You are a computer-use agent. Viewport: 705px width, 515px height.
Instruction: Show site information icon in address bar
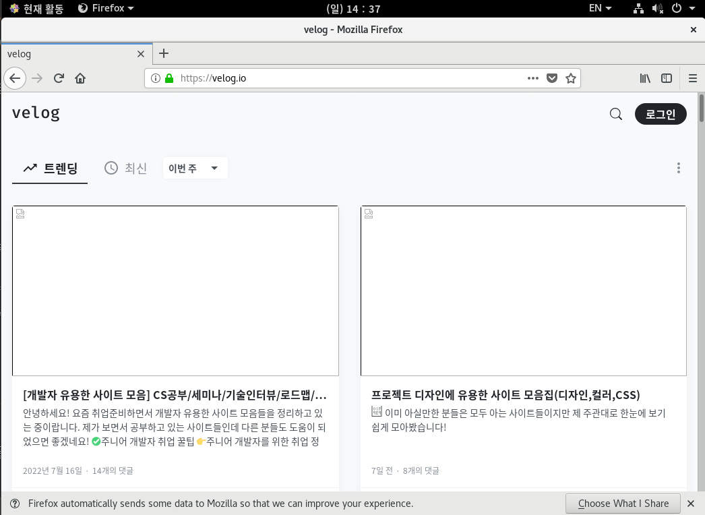click(156, 78)
